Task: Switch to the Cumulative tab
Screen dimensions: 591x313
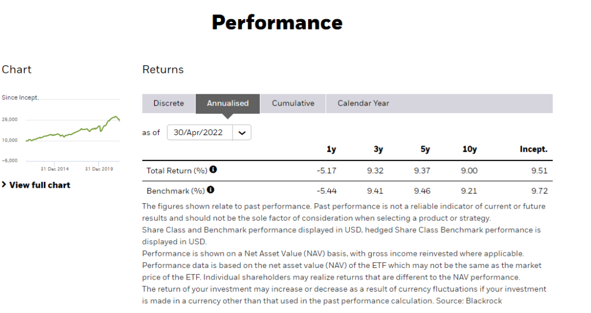Action: tap(293, 103)
